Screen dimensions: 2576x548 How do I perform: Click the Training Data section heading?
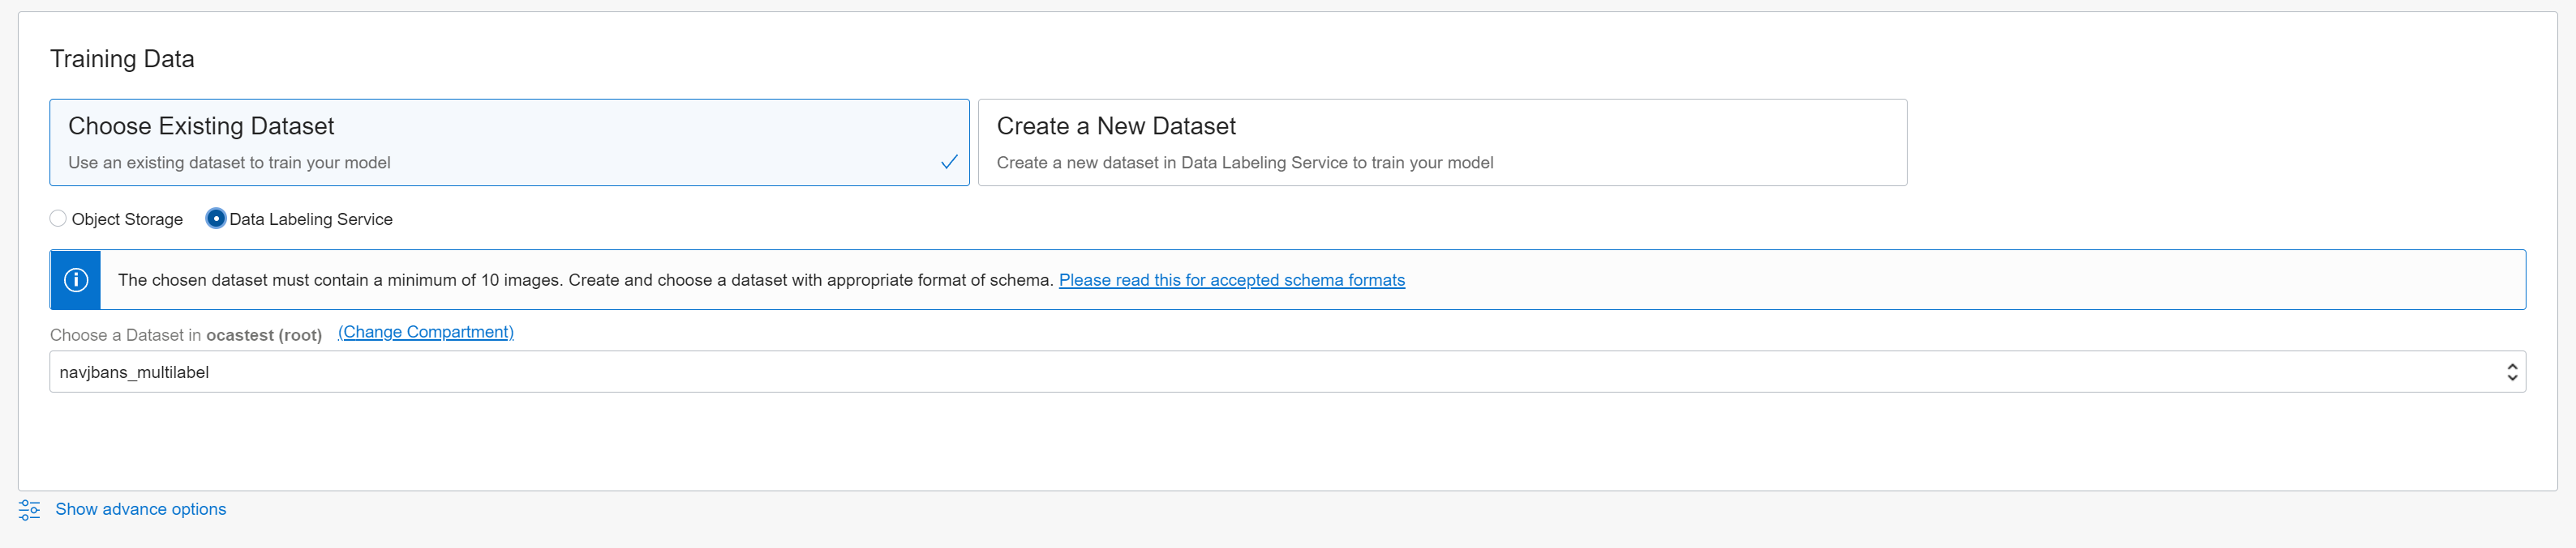[x=122, y=59]
